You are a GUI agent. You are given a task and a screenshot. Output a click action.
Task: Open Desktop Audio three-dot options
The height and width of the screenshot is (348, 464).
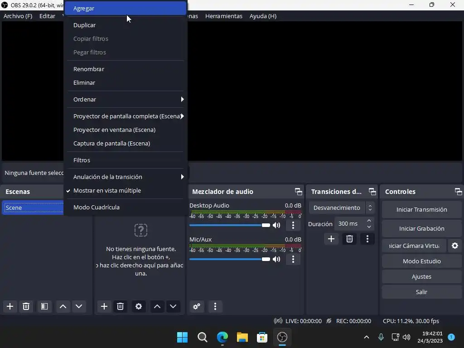click(293, 225)
